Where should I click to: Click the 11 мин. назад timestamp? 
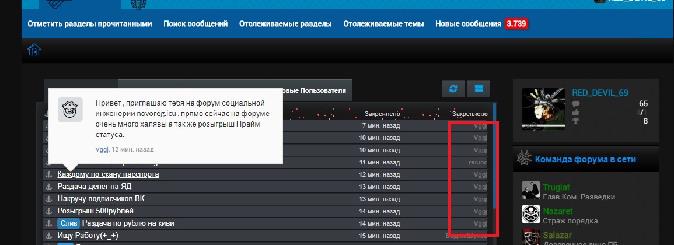tap(379, 163)
